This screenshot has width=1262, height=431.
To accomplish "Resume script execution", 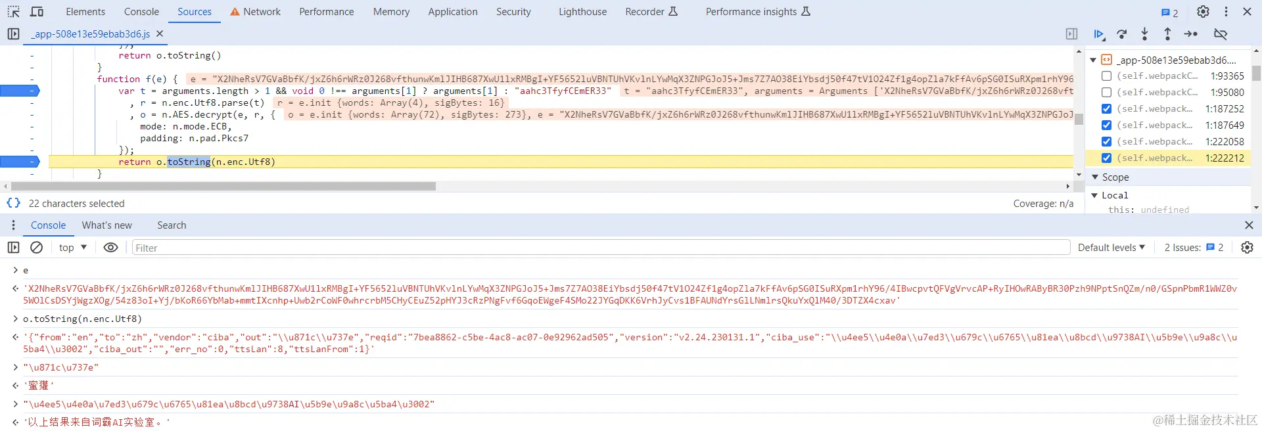I will (x=1098, y=34).
